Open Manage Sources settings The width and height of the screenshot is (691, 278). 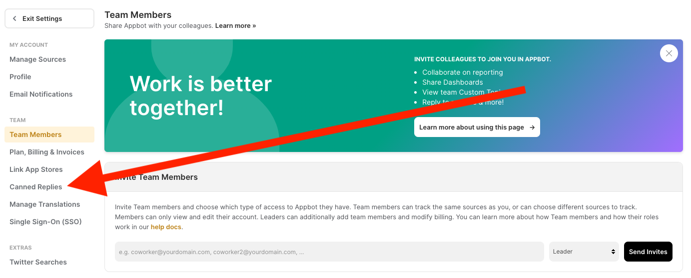pyautogui.click(x=38, y=59)
